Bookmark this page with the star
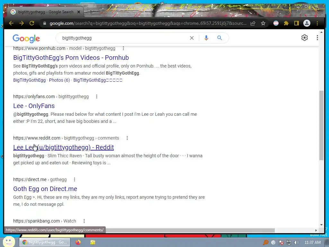This screenshot has height=247, width=329. coord(263,23)
